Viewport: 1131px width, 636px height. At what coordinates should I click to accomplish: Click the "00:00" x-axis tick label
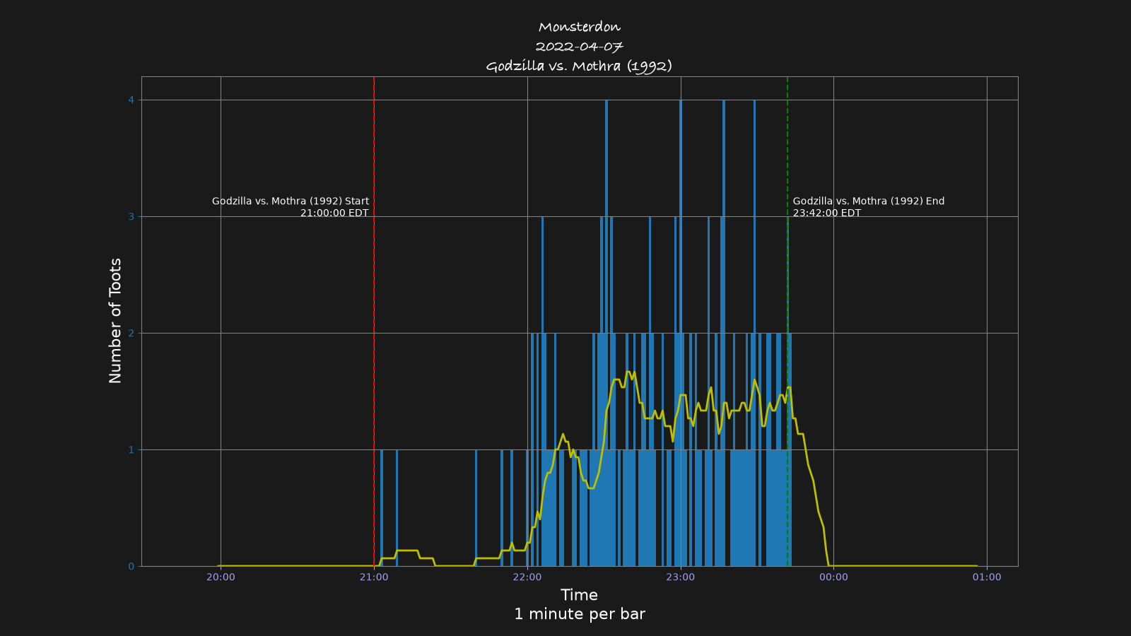tap(833, 577)
